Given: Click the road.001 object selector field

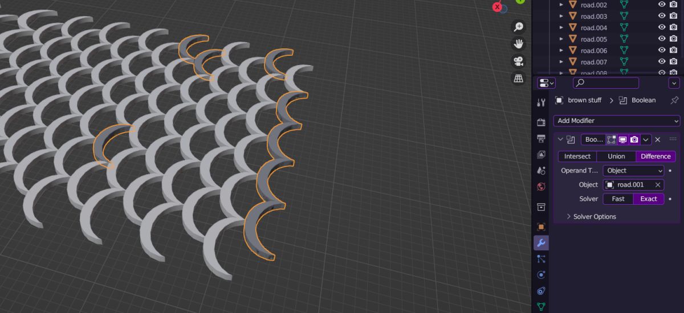Looking at the screenshot, I should click(633, 185).
